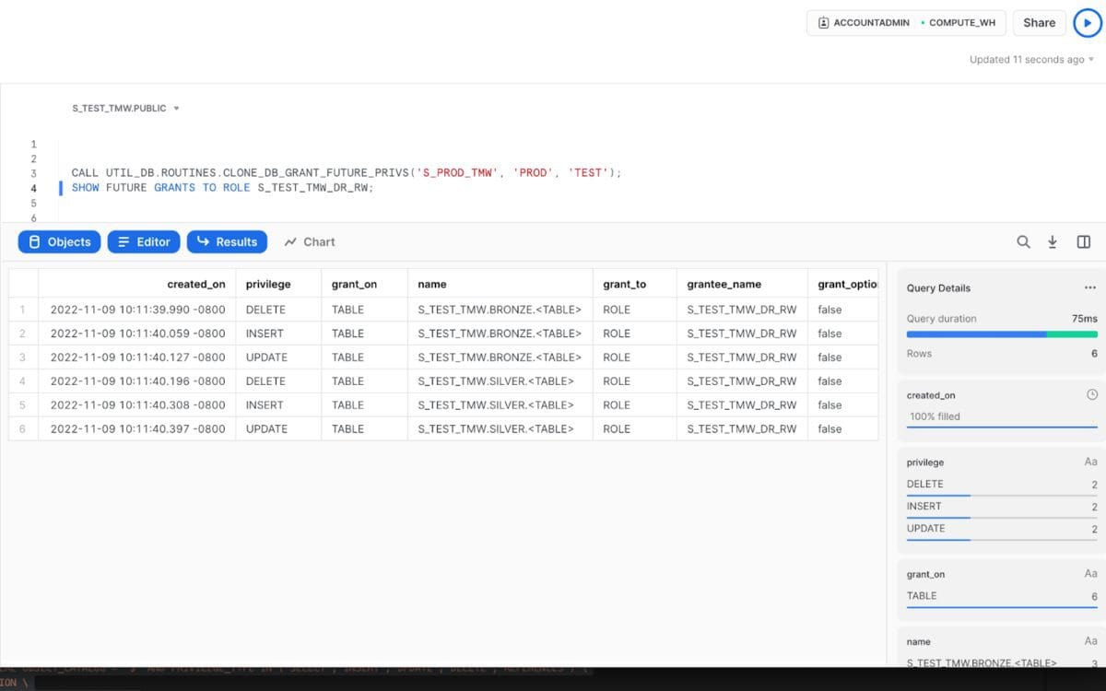
Task: Toggle to the Results view
Action: (227, 241)
